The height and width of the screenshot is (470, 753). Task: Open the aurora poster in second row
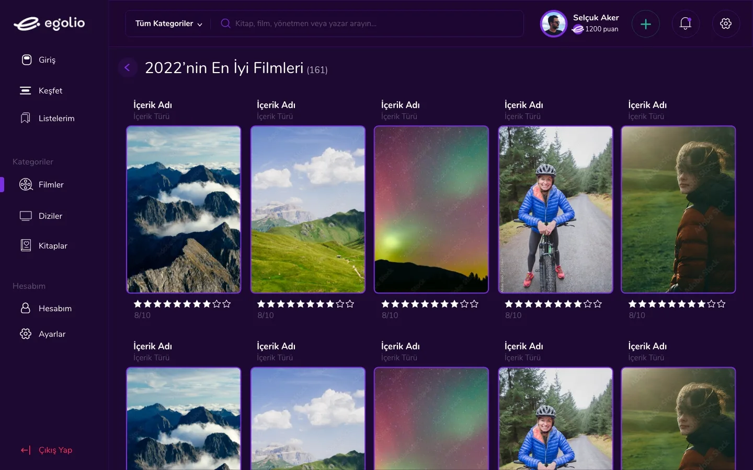pos(431,419)
